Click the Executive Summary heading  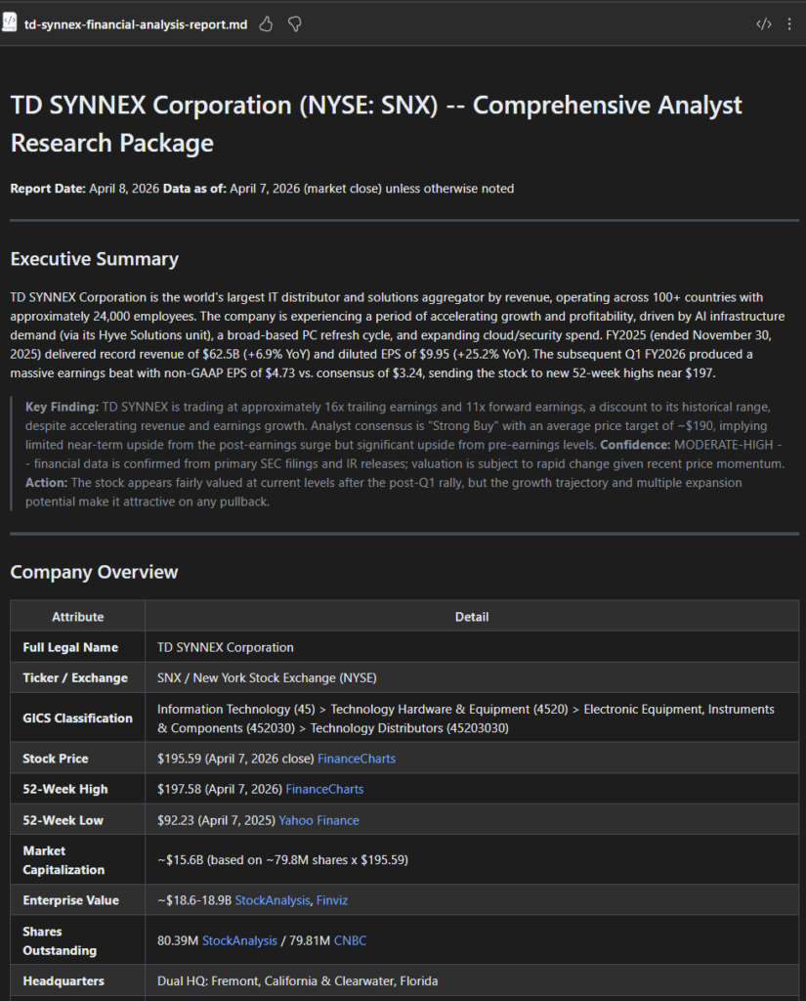(94, 259)
